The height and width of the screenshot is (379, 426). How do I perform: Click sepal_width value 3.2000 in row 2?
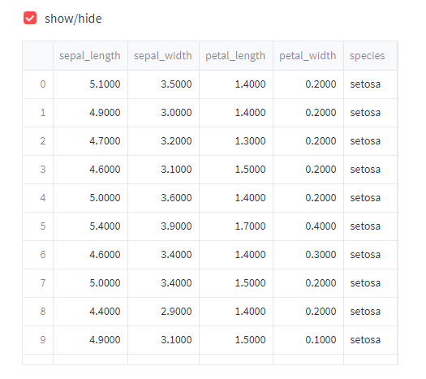pyautogui.click(x=176, y=141)
